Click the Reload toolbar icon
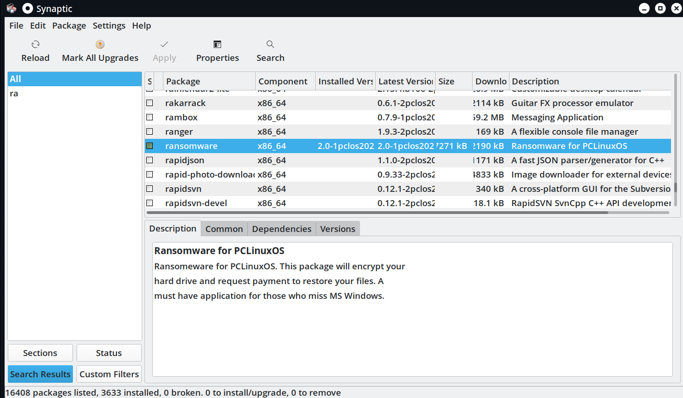This screenshot has width=683, height=398. 36,44
